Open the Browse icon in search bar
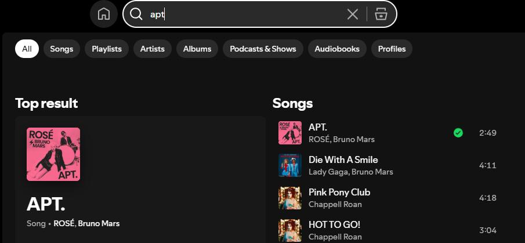This screenshot has width=525, height=243. tap(381, 14)
